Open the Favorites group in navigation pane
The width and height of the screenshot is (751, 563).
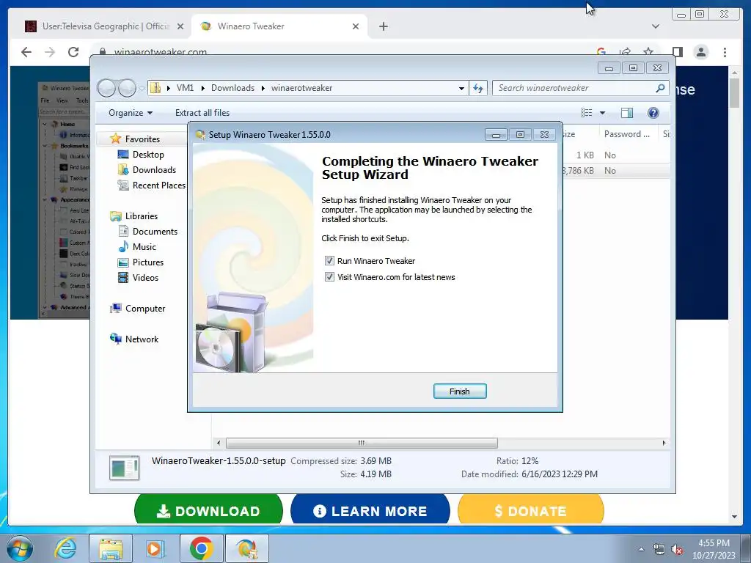coord(142,139)
